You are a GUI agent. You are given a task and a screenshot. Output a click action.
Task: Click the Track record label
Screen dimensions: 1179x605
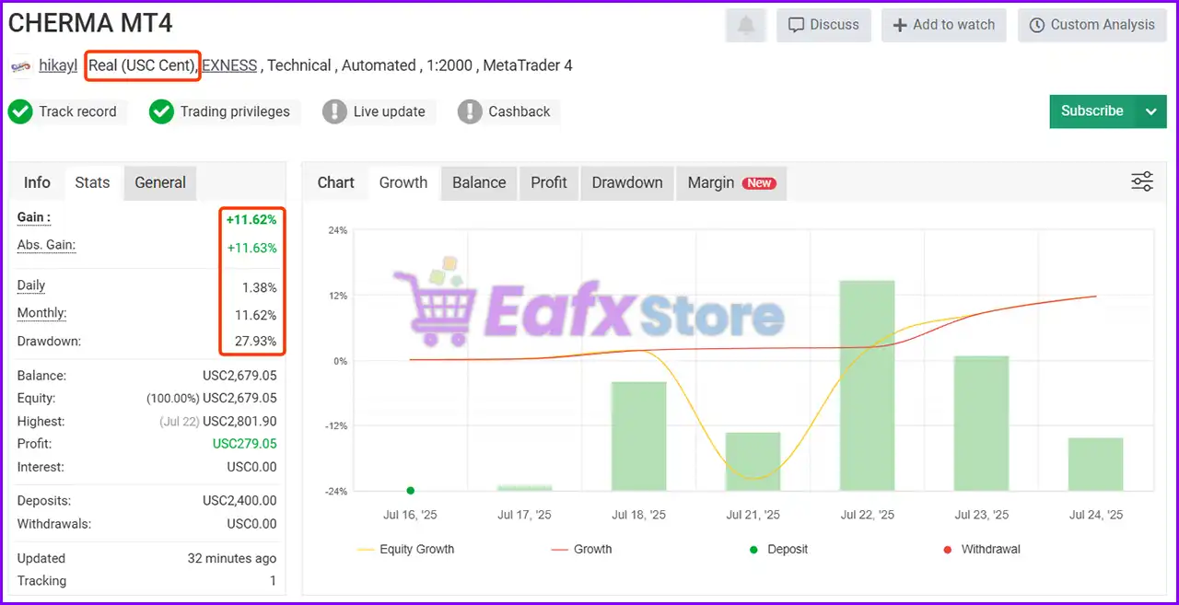[x=77, y=112]
